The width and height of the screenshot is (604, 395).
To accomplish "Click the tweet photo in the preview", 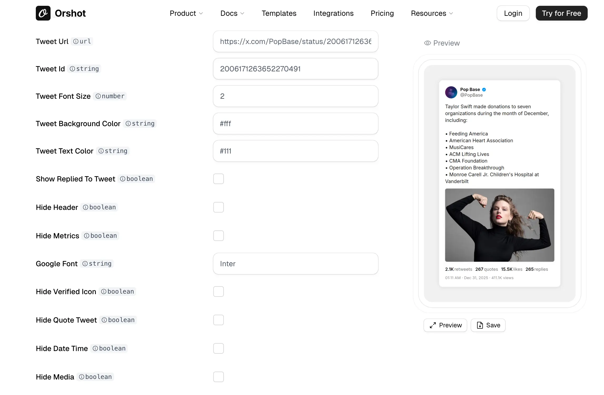I will [x=499, y=225].
